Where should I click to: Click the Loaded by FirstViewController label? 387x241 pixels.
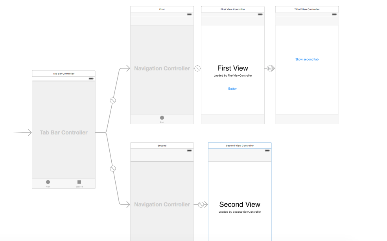tap(233, 76)
